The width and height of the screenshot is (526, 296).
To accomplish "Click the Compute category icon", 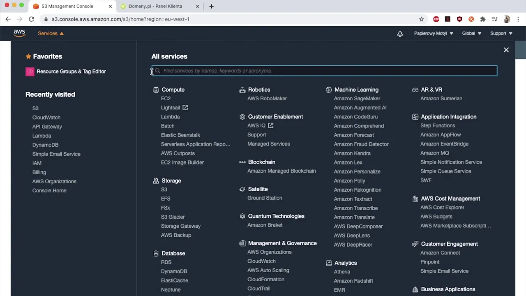I will (x=156, y=90).
